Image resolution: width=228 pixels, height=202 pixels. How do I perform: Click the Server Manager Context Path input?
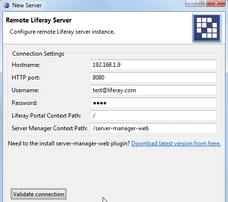coord(153,128)
